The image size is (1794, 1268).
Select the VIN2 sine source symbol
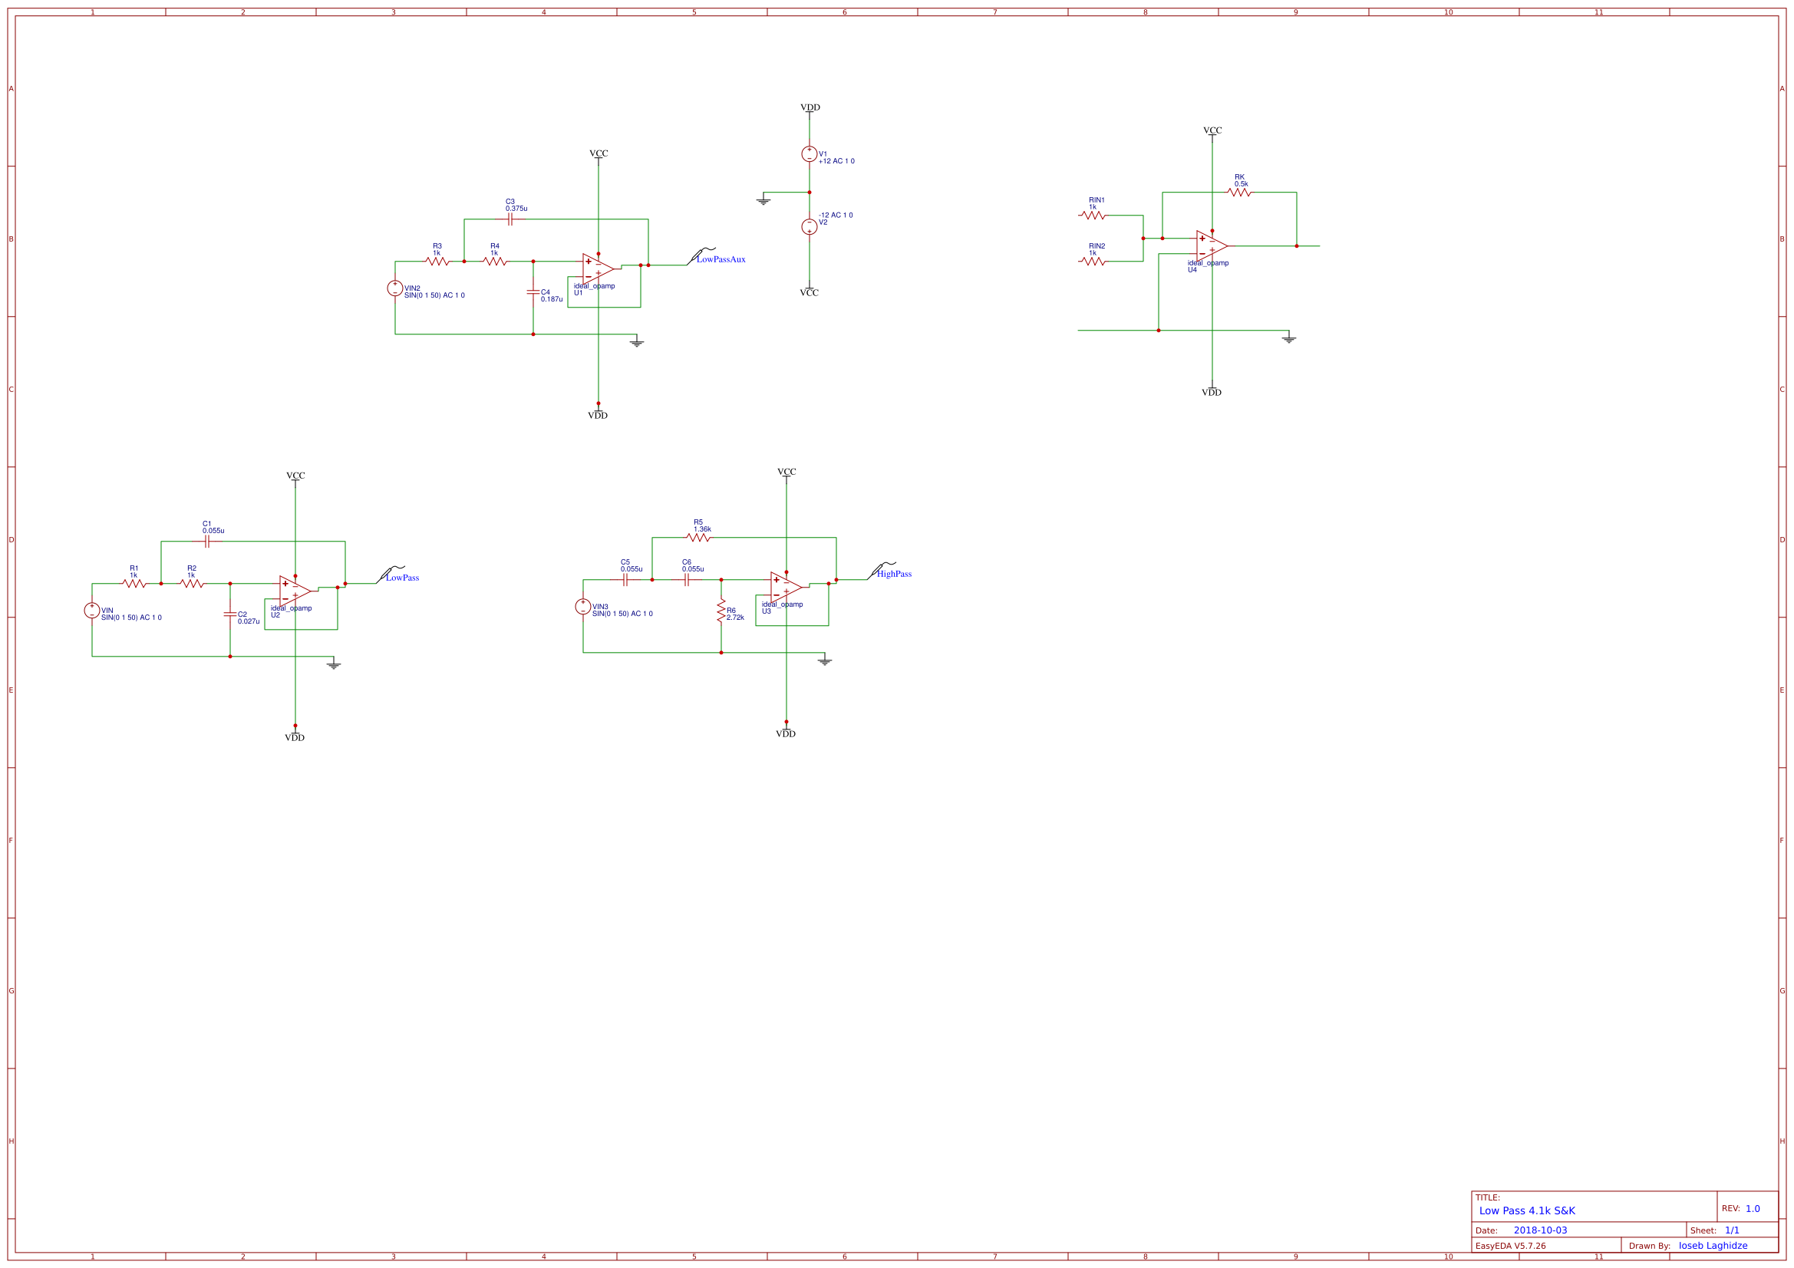395,288
